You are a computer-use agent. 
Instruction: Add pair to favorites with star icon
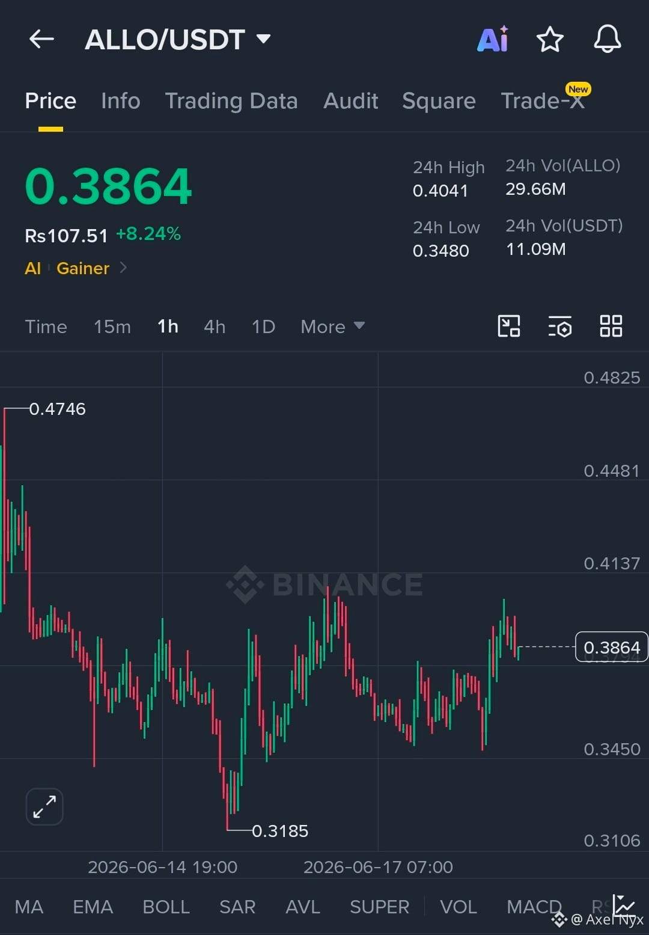click(x=550, y=40)
